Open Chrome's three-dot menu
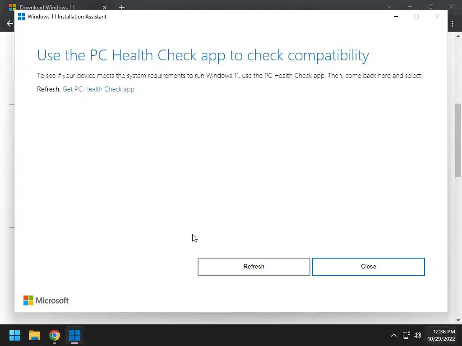Screen dimensions: 462x346 pyautogui.click(x=452, y=23)
